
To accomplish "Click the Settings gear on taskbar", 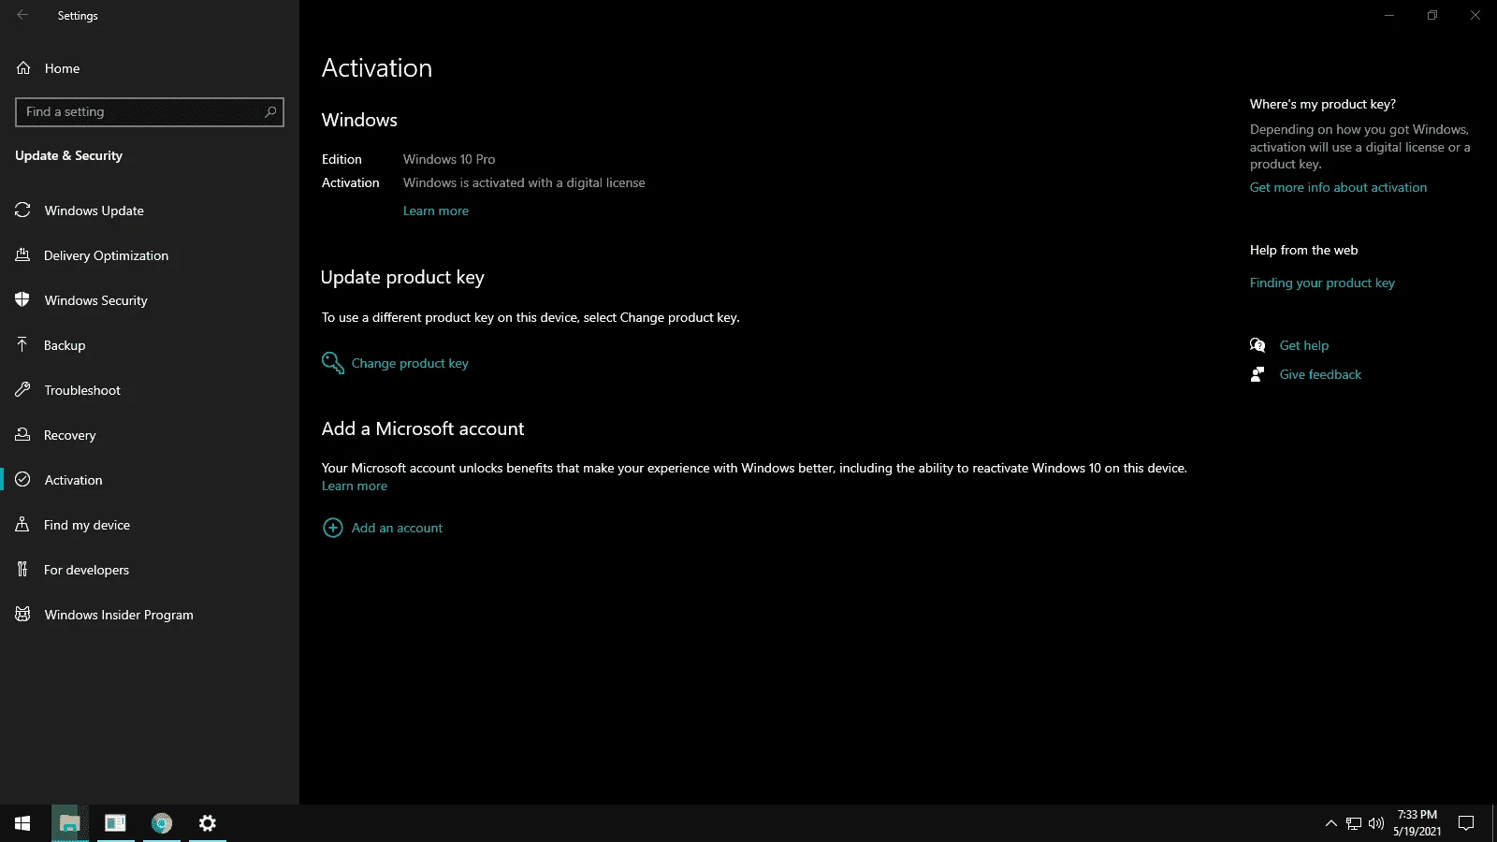I will [208, 823].
